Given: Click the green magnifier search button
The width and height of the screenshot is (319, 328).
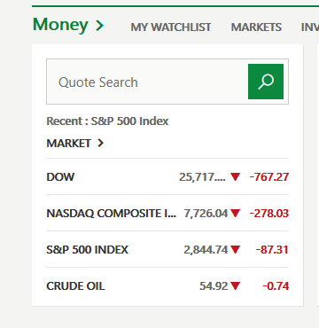Looking at the screenshot, I should pos(266,82).
